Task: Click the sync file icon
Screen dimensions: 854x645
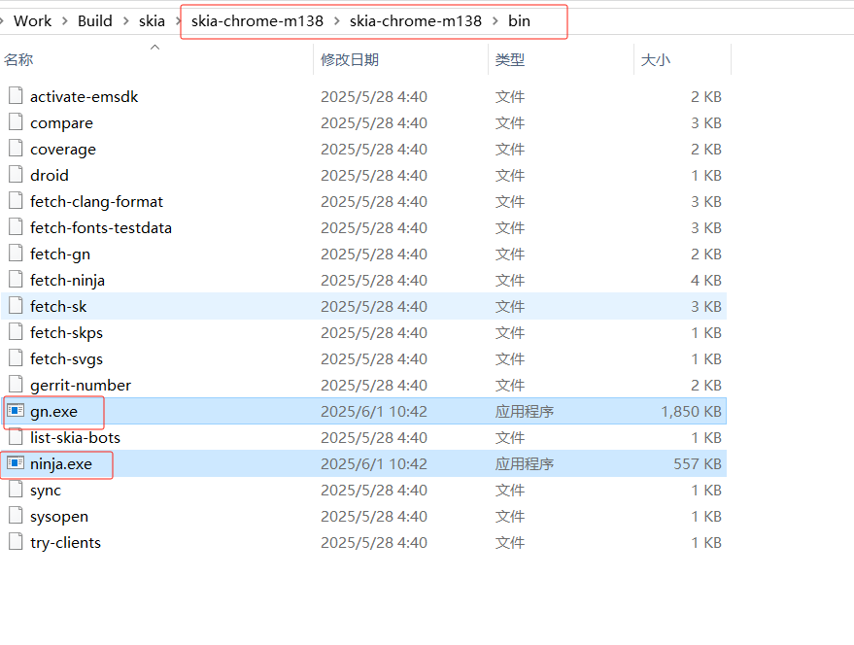Action: (16, 489)
